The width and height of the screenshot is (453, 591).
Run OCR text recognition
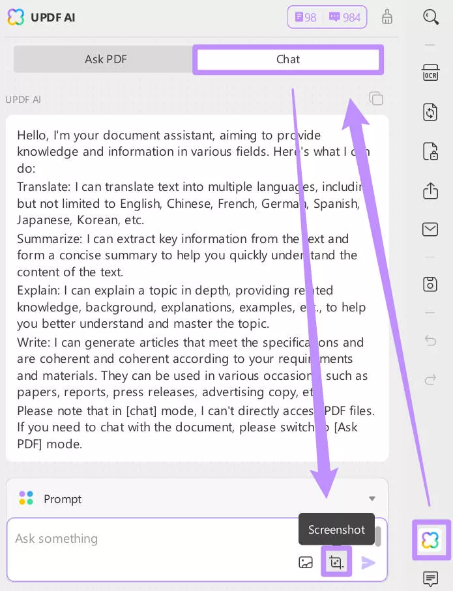coord(430,73)
